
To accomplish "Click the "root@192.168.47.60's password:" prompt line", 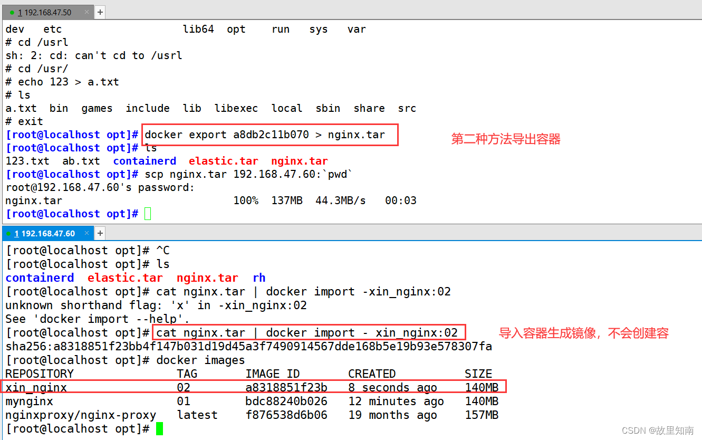I will [100, 187].
